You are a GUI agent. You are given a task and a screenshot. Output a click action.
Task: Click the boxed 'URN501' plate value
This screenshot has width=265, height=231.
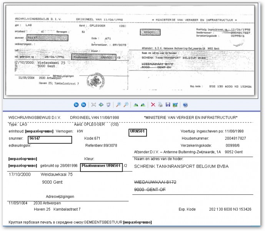click(x=138, y=132)
